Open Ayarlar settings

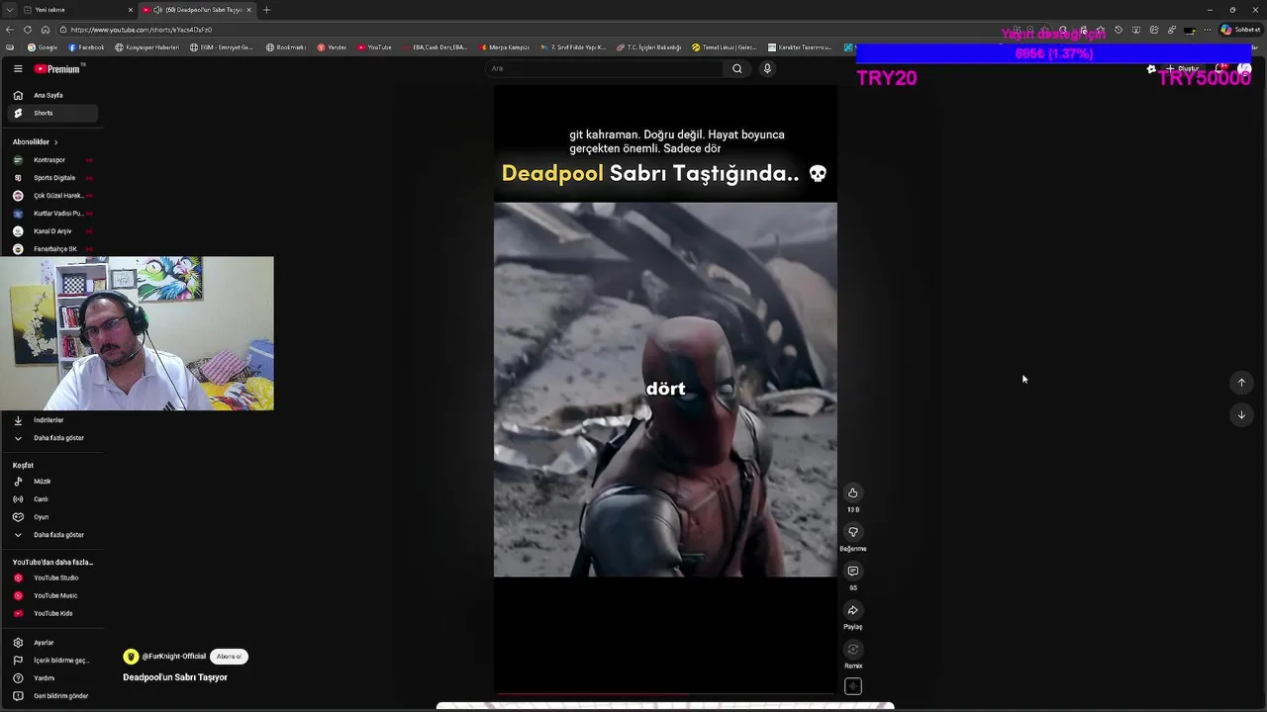[51, 643]
